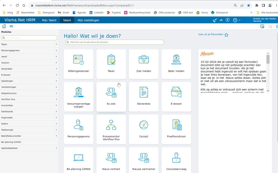Expand the Salaris module

[29, 124]
